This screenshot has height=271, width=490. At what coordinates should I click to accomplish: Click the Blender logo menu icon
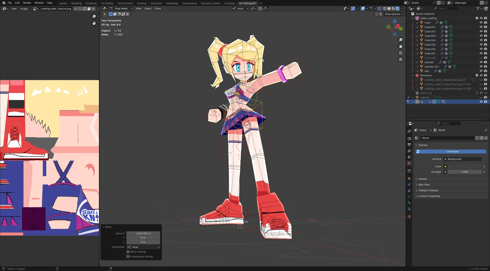tap(4, 3)
